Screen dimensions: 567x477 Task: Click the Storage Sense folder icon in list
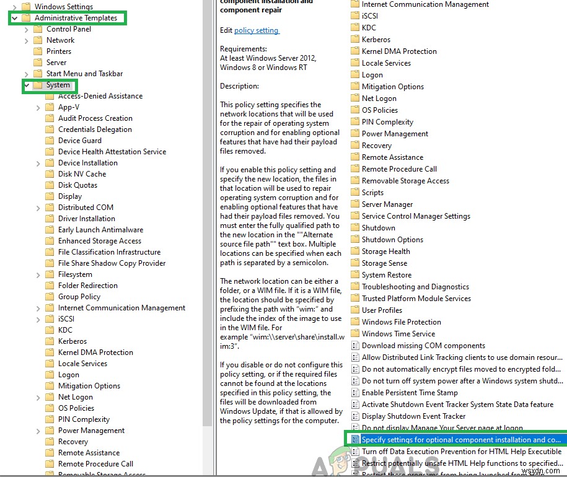[x=355, y=263]
